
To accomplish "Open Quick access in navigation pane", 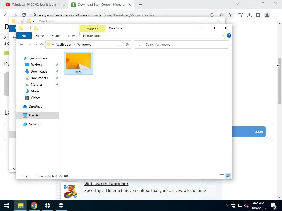I will pyautogui.click(x=38, y=58).
